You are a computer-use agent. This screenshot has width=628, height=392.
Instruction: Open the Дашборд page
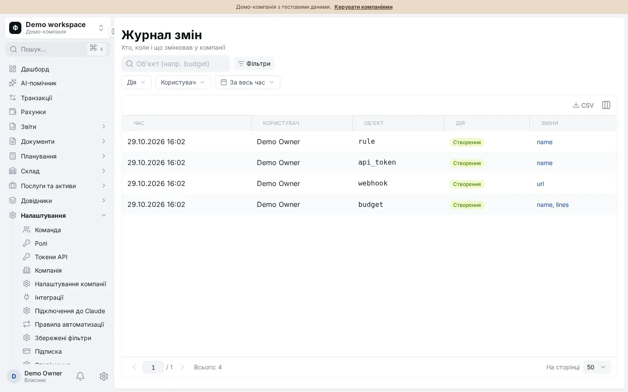pos(58,69)
